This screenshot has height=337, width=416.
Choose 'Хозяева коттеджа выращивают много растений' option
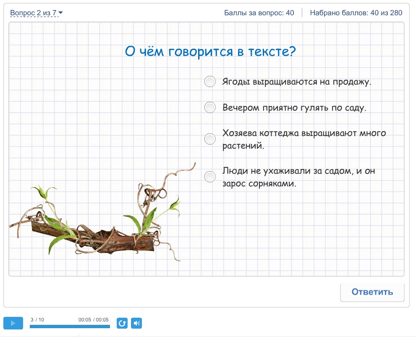point(210,139)
